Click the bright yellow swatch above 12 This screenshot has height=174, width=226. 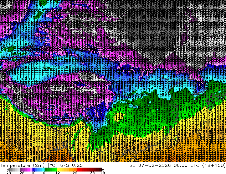[58, 169]
